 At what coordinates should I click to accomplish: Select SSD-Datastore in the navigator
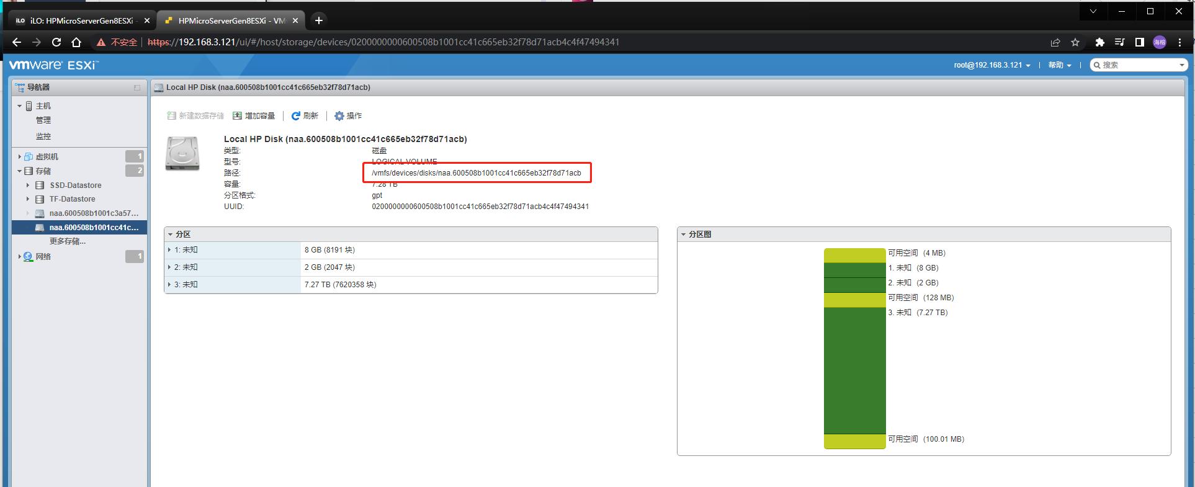[76, 185]
